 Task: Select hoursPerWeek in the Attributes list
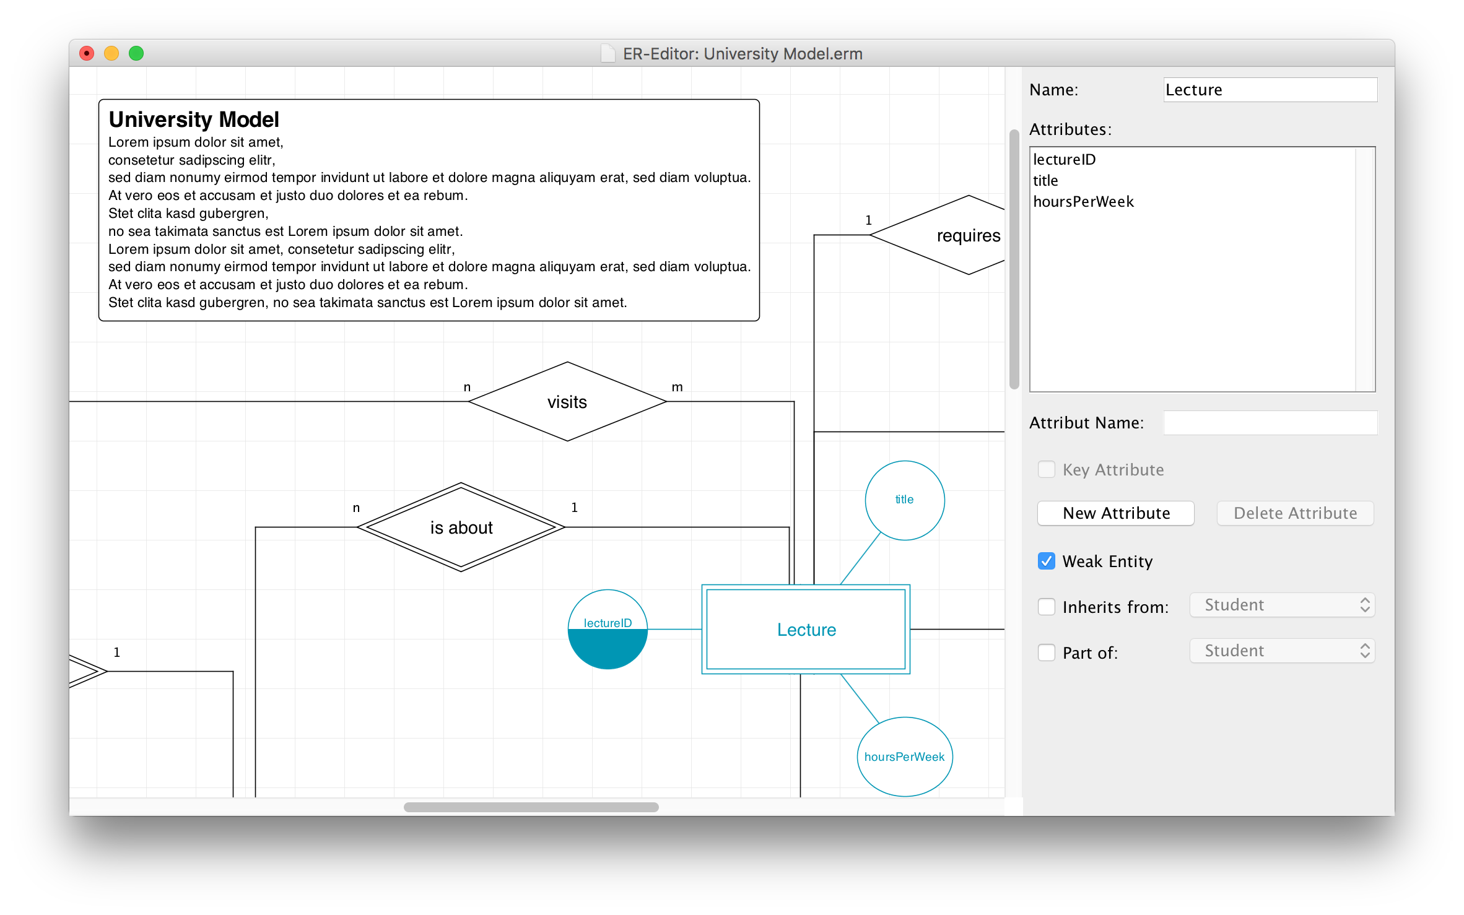coord(1083,202)
